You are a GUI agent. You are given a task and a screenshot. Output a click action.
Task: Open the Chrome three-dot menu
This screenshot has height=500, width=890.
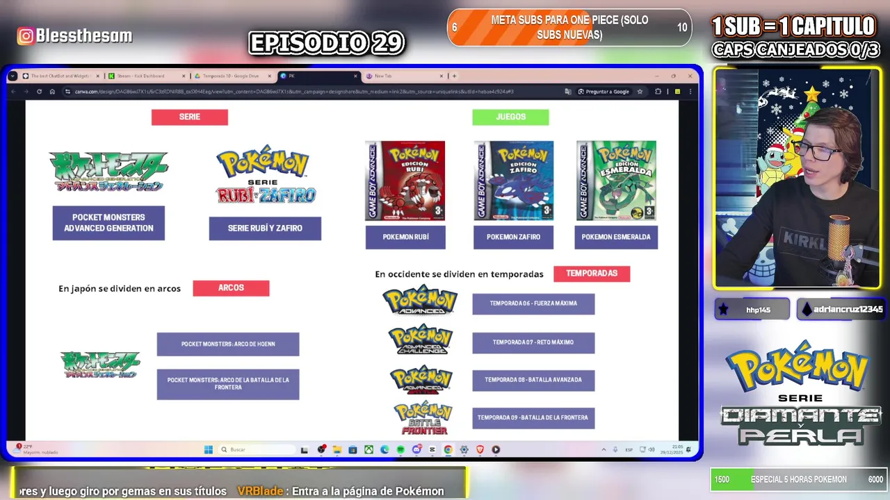click(x=690, y=91)
